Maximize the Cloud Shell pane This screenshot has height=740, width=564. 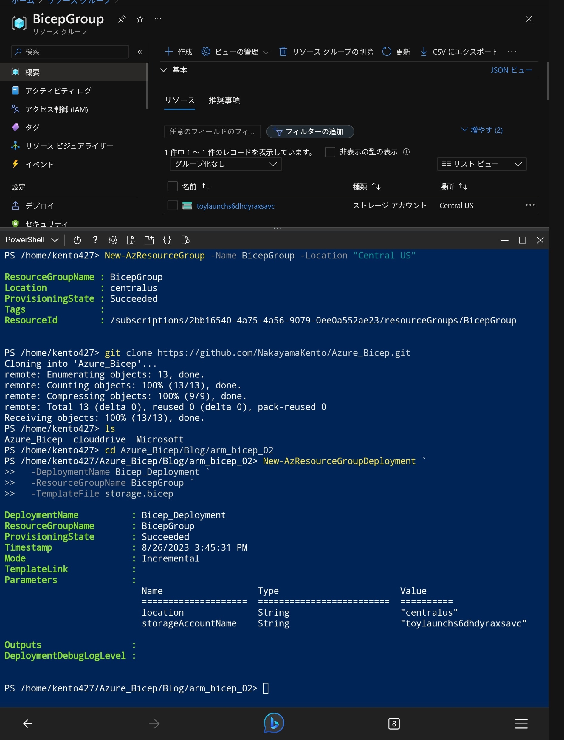[522, 240]
